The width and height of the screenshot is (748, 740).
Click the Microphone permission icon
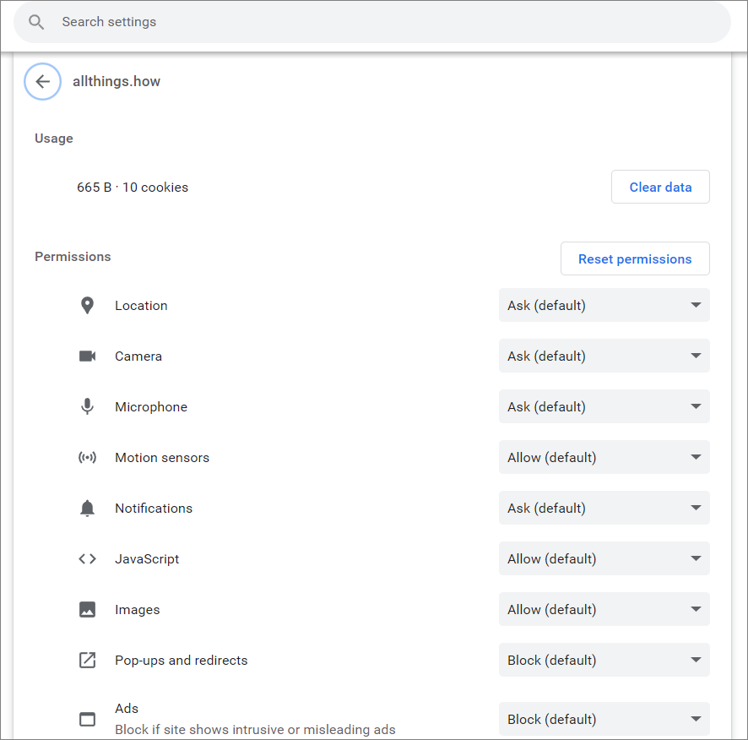(x=87, y=407)
